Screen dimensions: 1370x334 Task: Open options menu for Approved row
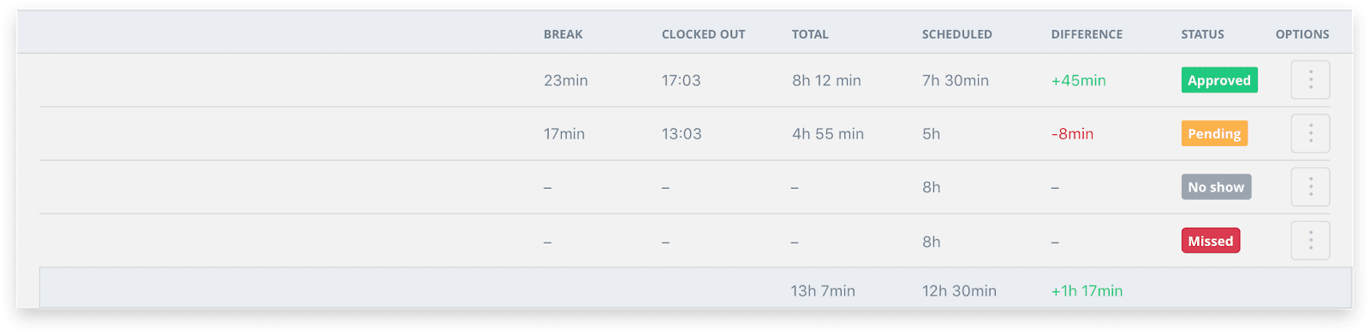click(x=1310, y=80)
